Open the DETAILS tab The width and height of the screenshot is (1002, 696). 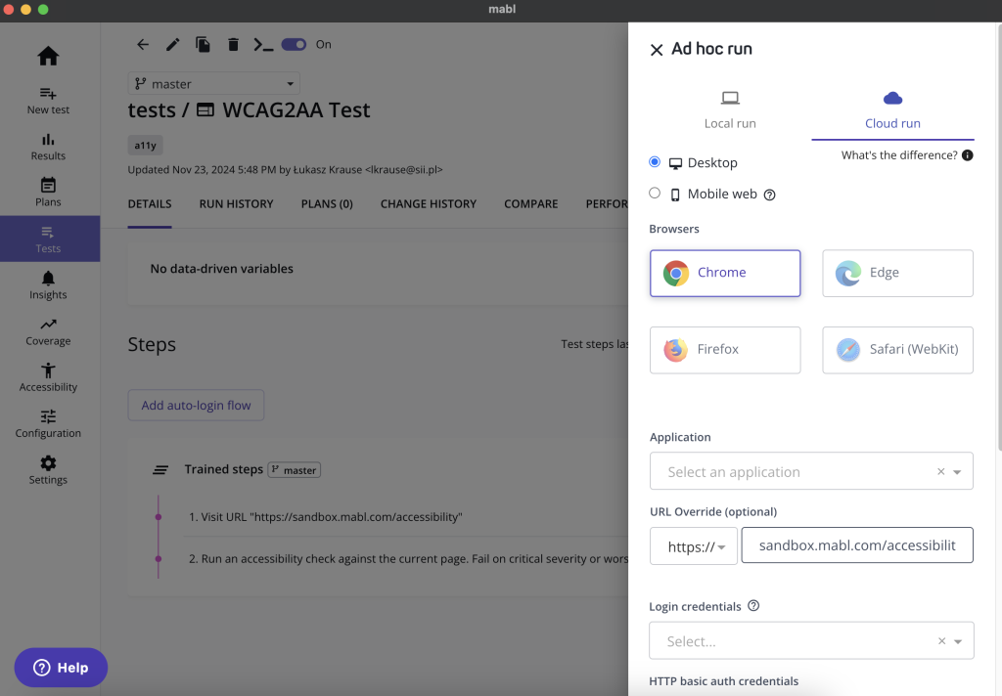pyautogui.click(x=150, y=204)
